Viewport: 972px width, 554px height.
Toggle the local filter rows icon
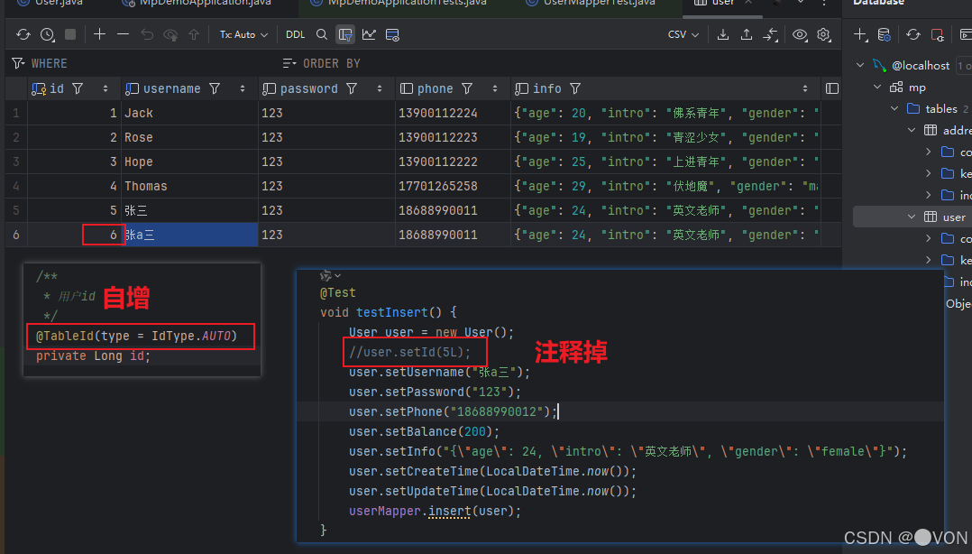tap(345, 35)
